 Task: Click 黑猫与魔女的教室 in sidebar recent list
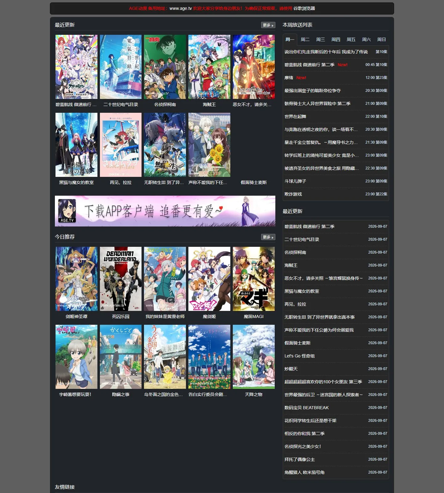coord(302,291)
